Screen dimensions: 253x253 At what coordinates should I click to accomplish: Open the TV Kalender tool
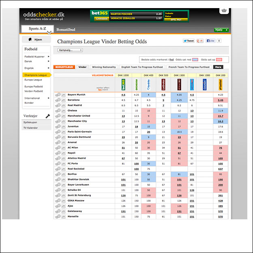point(36,128)
